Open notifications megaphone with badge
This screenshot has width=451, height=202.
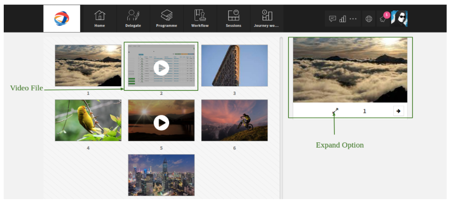(383, 18)
